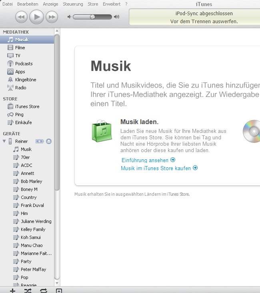Viewport: 260px width, 293px height.
Task: Open the iTunes Store sidebar entry
Action: click(27, 106)
